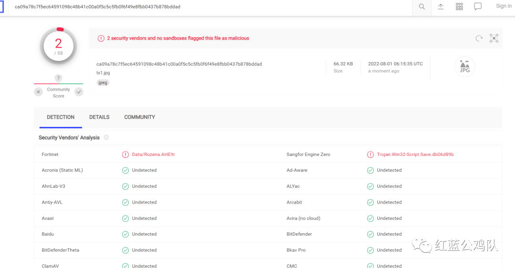Image resolution: width=515 pixels, height=268 pixels.
Task: Click the hash in the search field
Action: click(98, 7)
